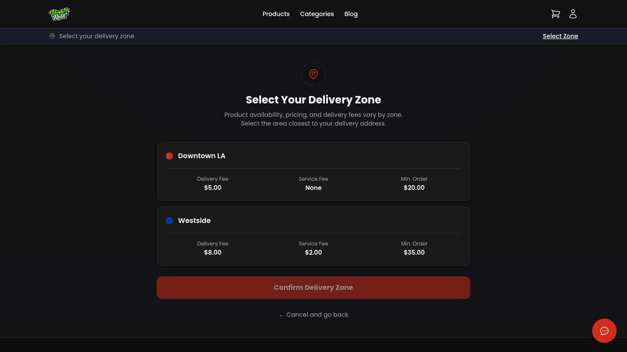Open the chat support widget

(604, 331)
